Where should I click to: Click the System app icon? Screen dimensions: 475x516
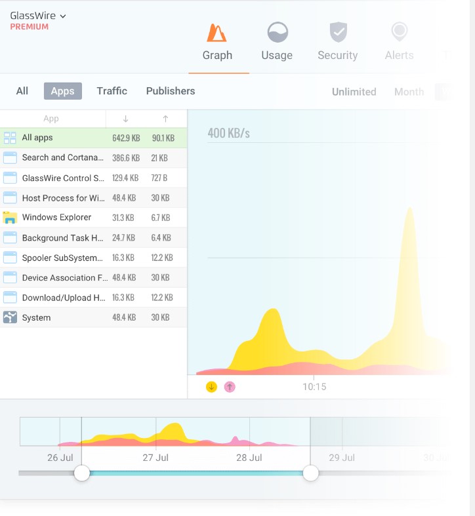click(10, 317)
